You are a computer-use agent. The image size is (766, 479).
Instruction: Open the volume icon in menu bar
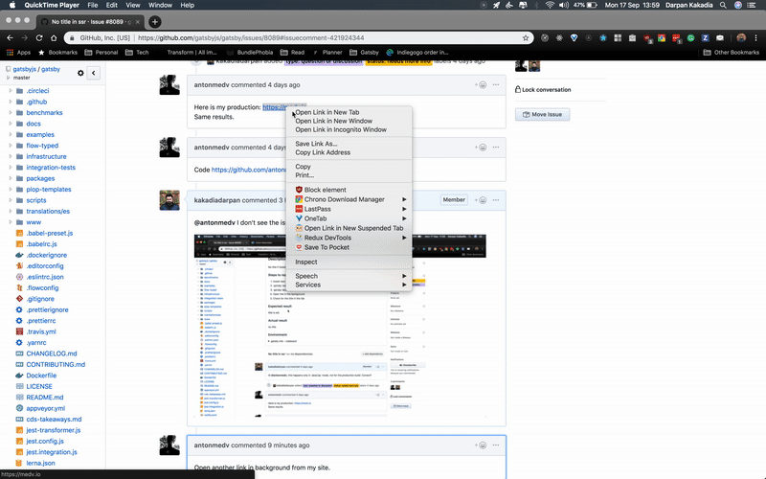point(564,6)
